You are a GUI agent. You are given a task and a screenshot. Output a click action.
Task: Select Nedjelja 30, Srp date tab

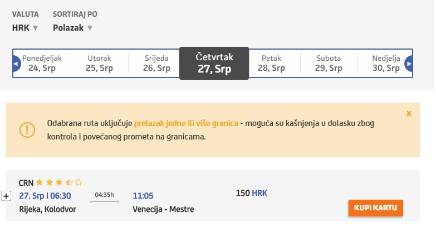click(386, 63)
